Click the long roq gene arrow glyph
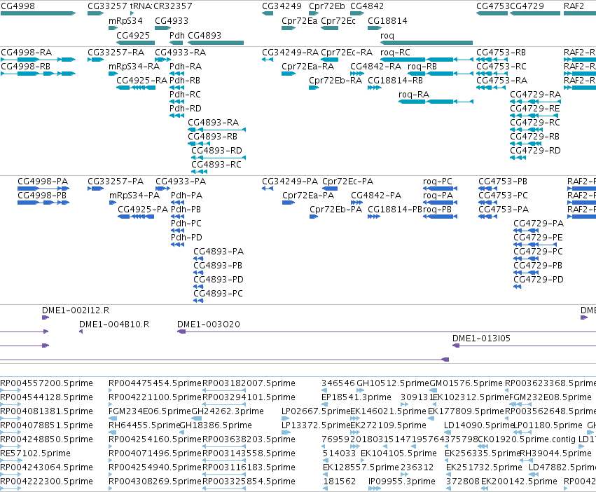 (x=427, y=43)
